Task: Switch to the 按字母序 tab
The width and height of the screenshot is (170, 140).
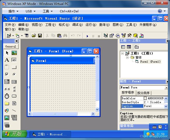Action: pos(128,93)
